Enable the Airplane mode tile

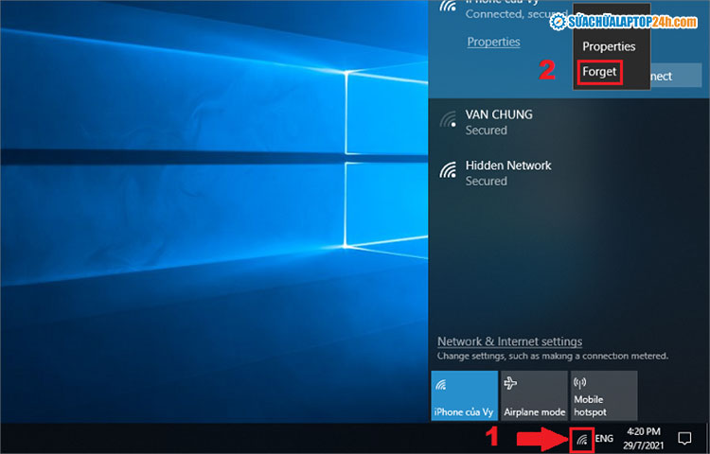coord(533,395)
